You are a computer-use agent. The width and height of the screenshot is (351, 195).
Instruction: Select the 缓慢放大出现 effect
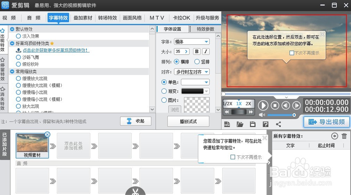tap(18, 79)
